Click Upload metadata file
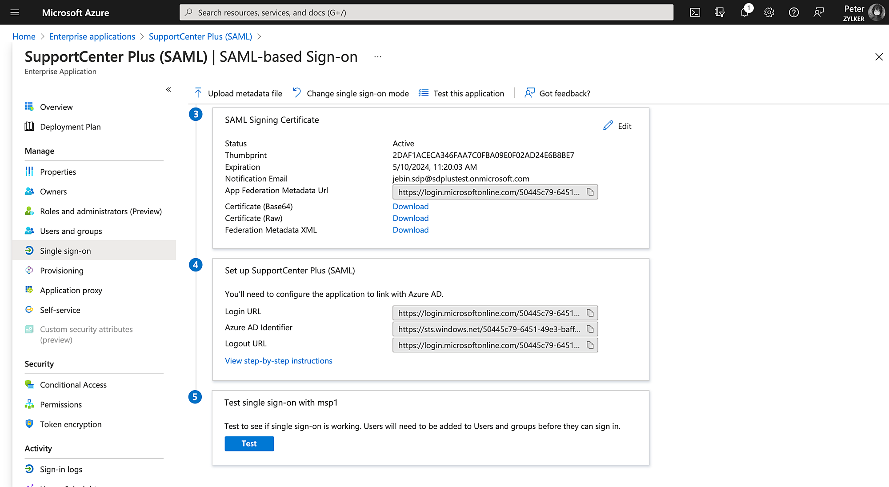Screen dimensions: 889x487 click(x=238, y=93)
